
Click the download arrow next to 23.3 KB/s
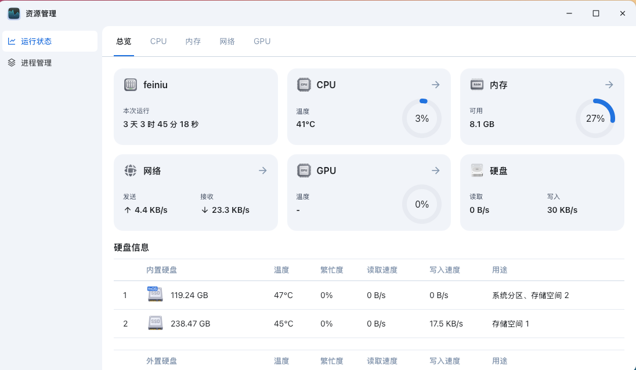click(205, 210)
